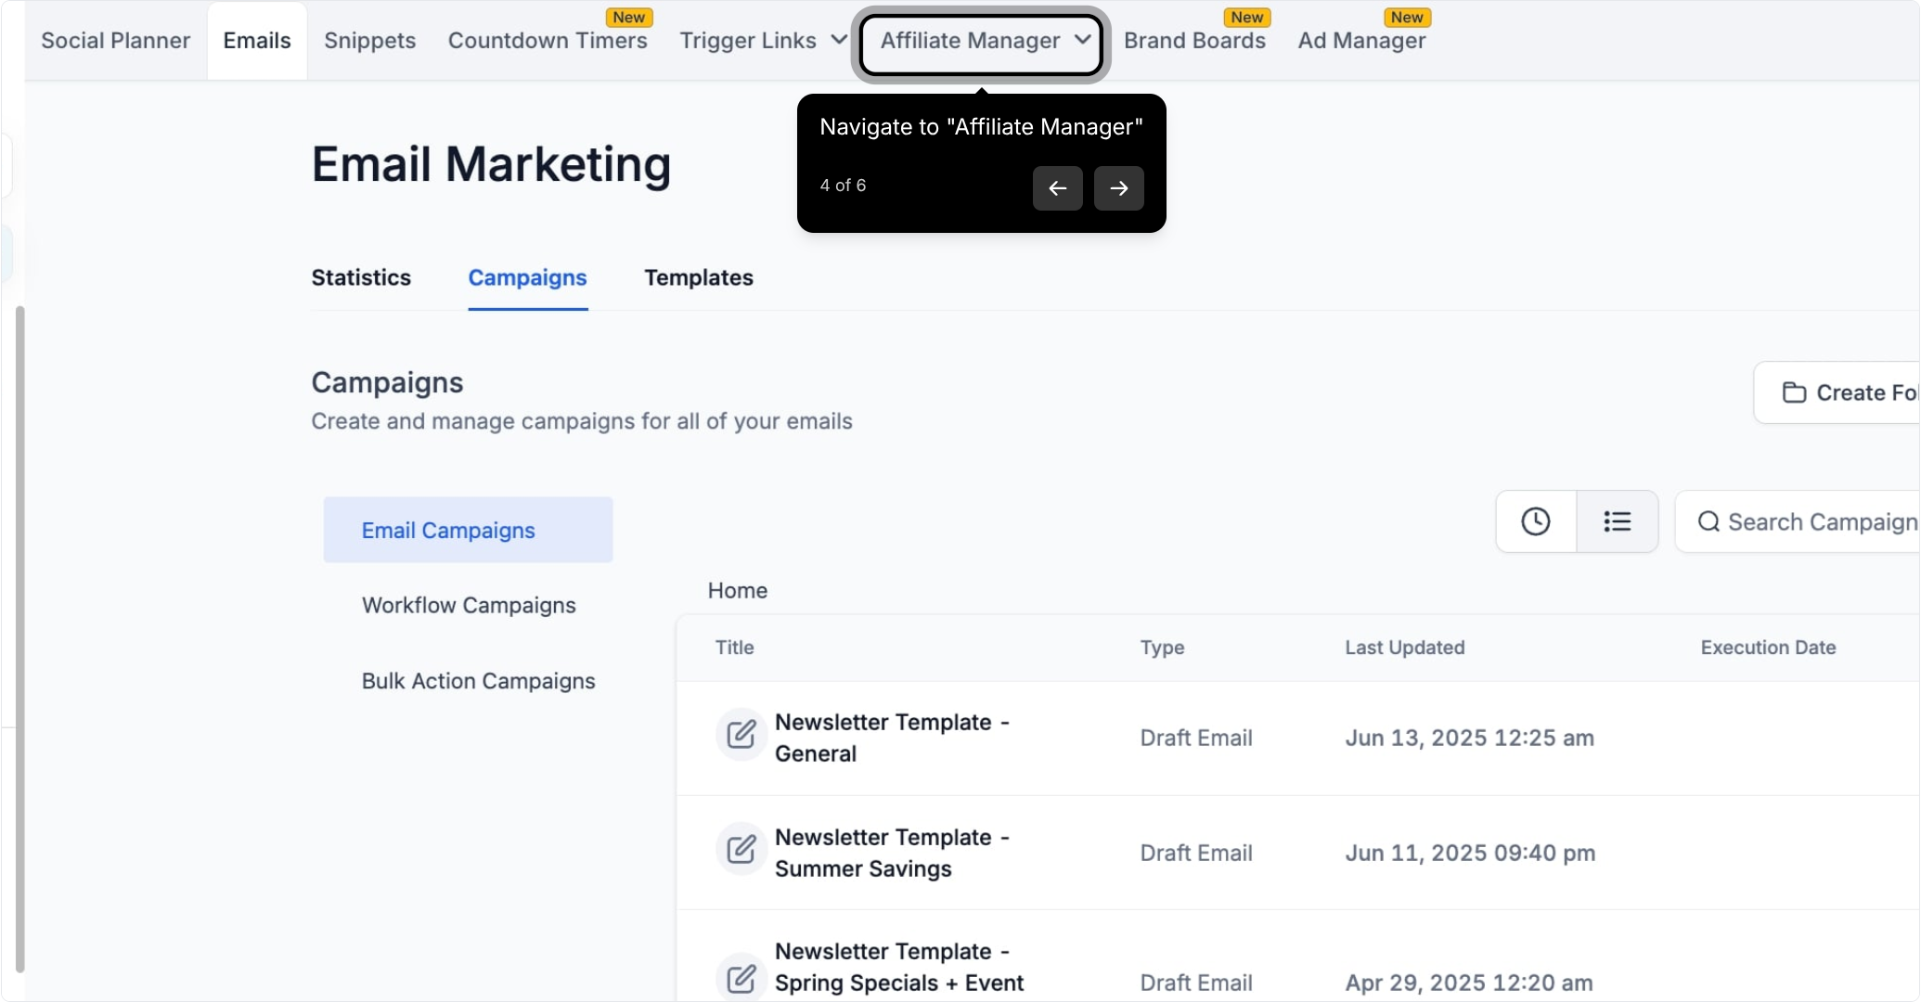This screenshot has height=1002, width=1921.
Task: Navigate to Brand Boards
Action: (1194, 41)
